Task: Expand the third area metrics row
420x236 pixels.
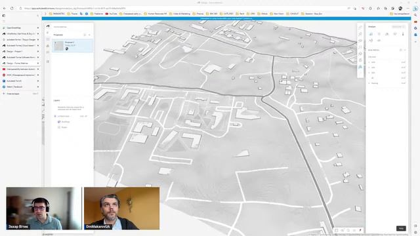Action: coord(369,73)
